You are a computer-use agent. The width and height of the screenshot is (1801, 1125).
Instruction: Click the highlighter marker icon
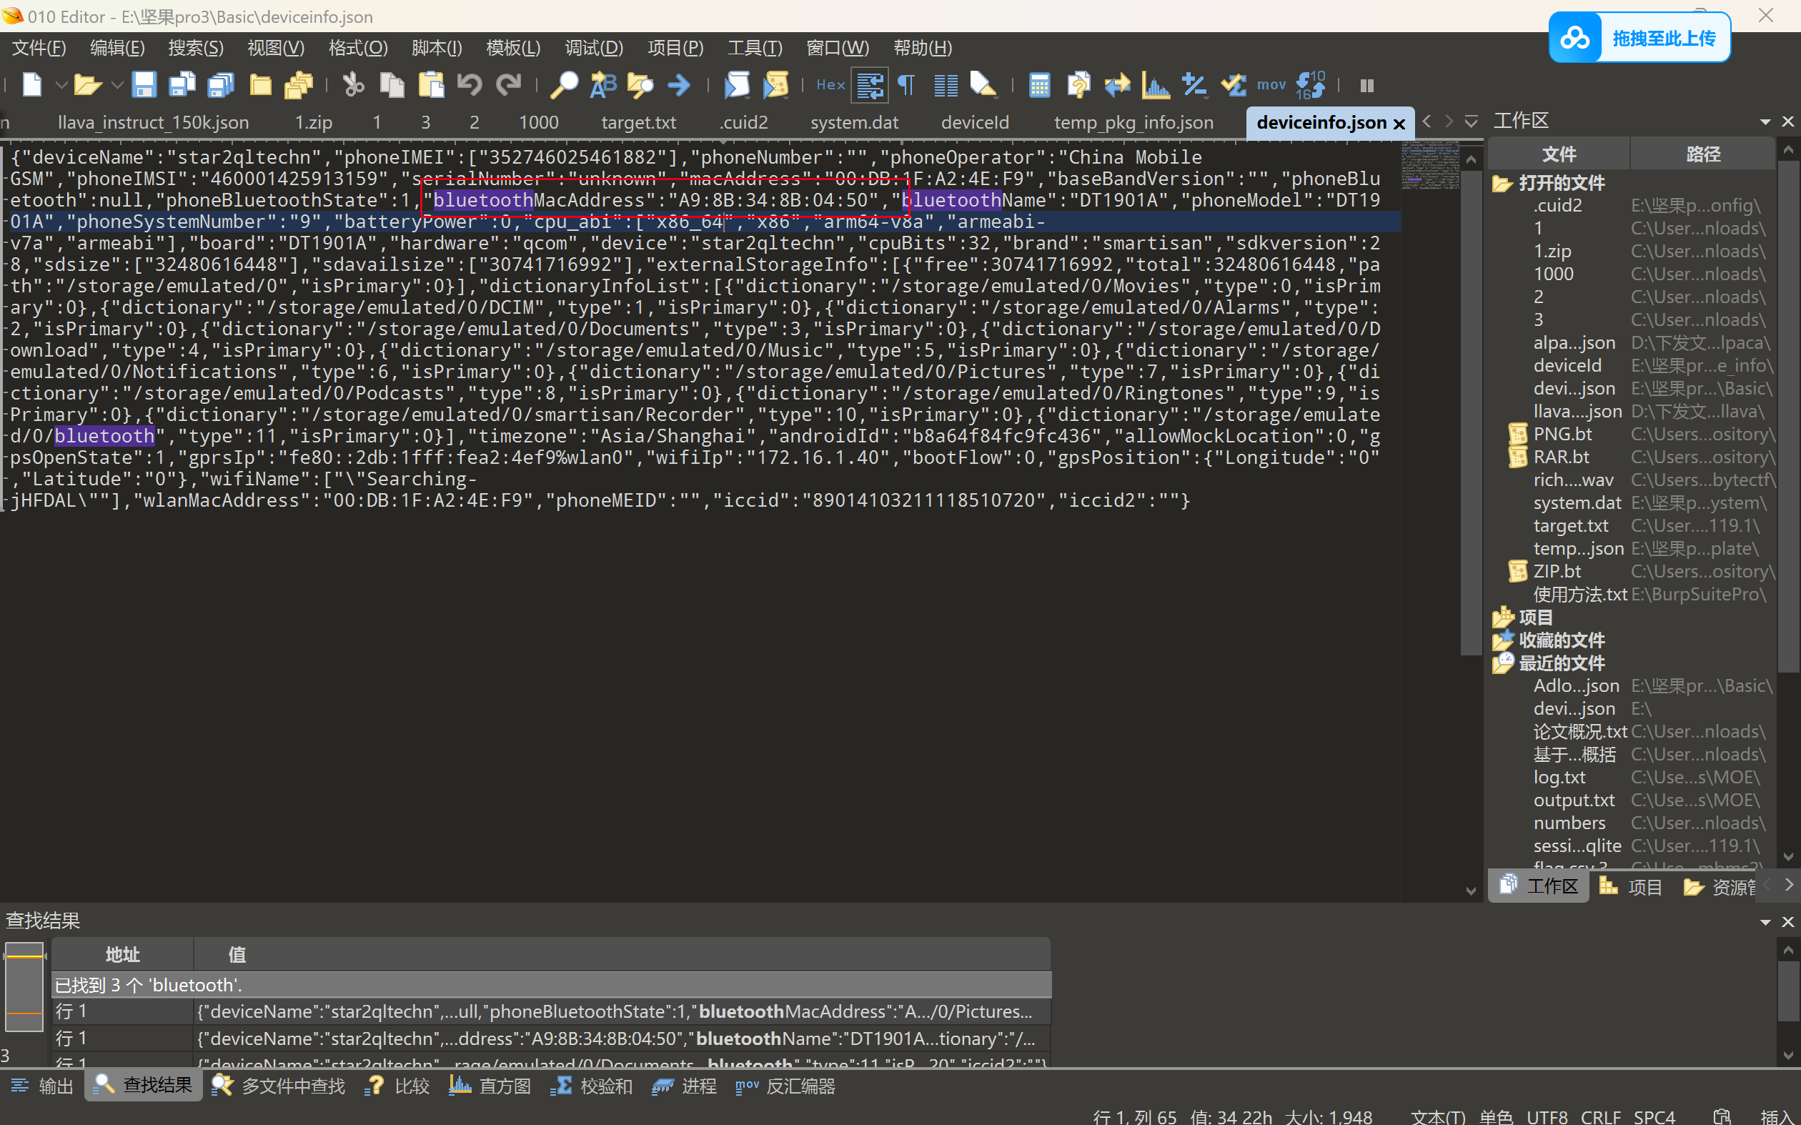[983, 85]
